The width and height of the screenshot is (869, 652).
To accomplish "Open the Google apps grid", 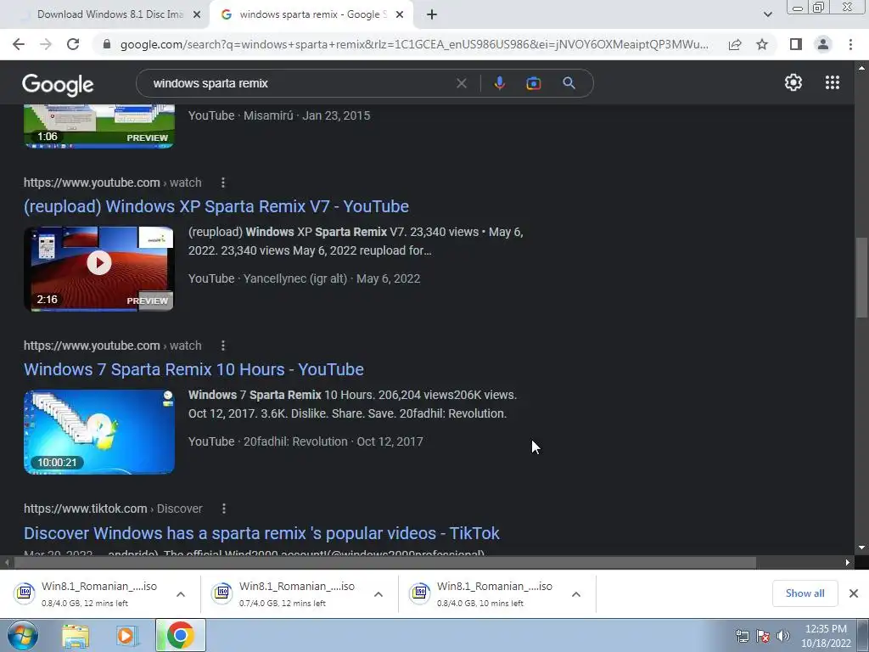I will (x=832, y=82).
